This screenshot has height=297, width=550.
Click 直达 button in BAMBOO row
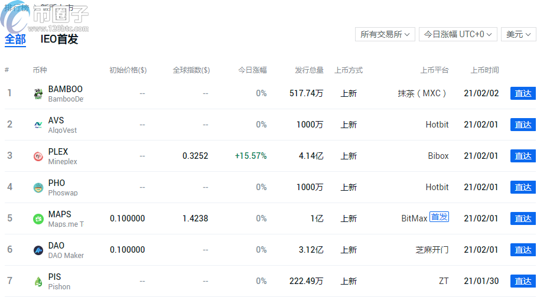[x=523, y=93]
